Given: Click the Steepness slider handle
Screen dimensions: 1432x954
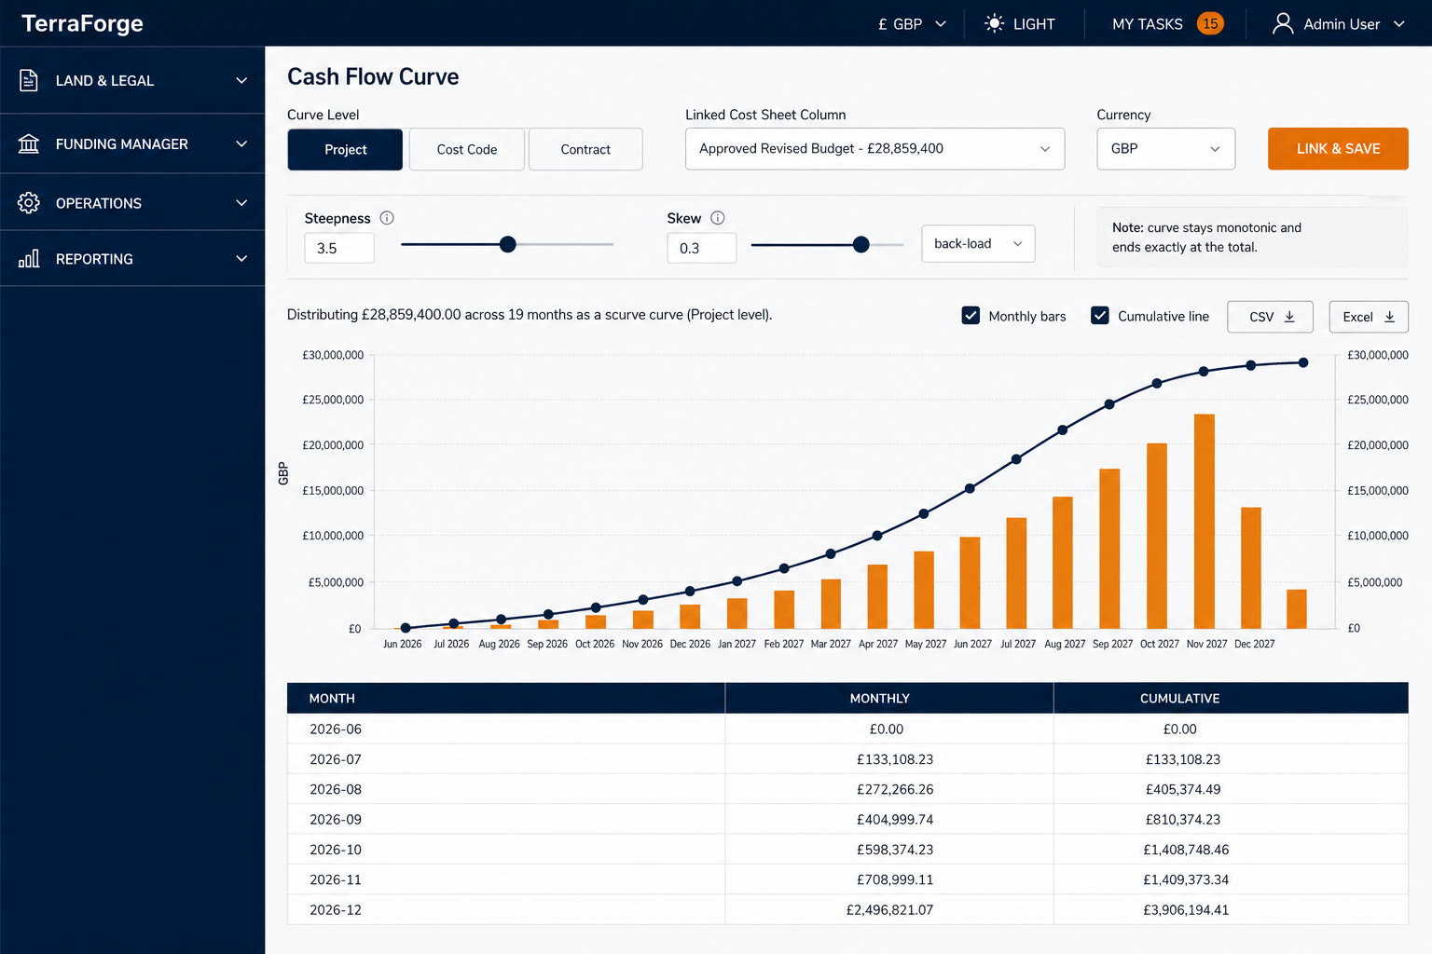Looking at the screenshot, I should [507, 244].
